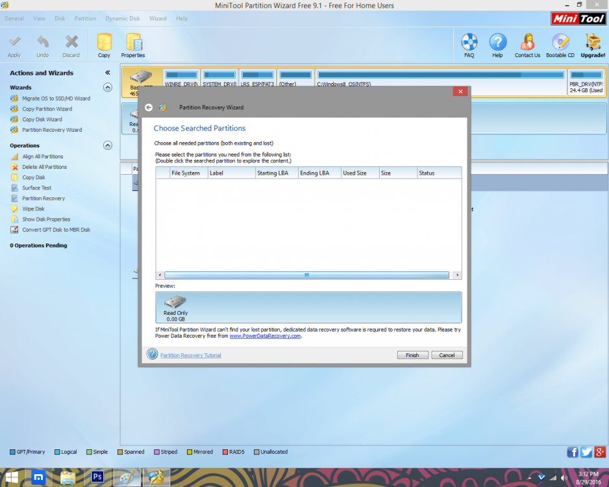Collapse the Operations section

(108, 145)
